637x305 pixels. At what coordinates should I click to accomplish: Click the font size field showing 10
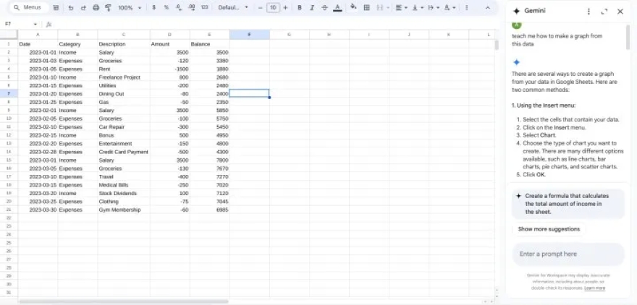tap(273, 8)
